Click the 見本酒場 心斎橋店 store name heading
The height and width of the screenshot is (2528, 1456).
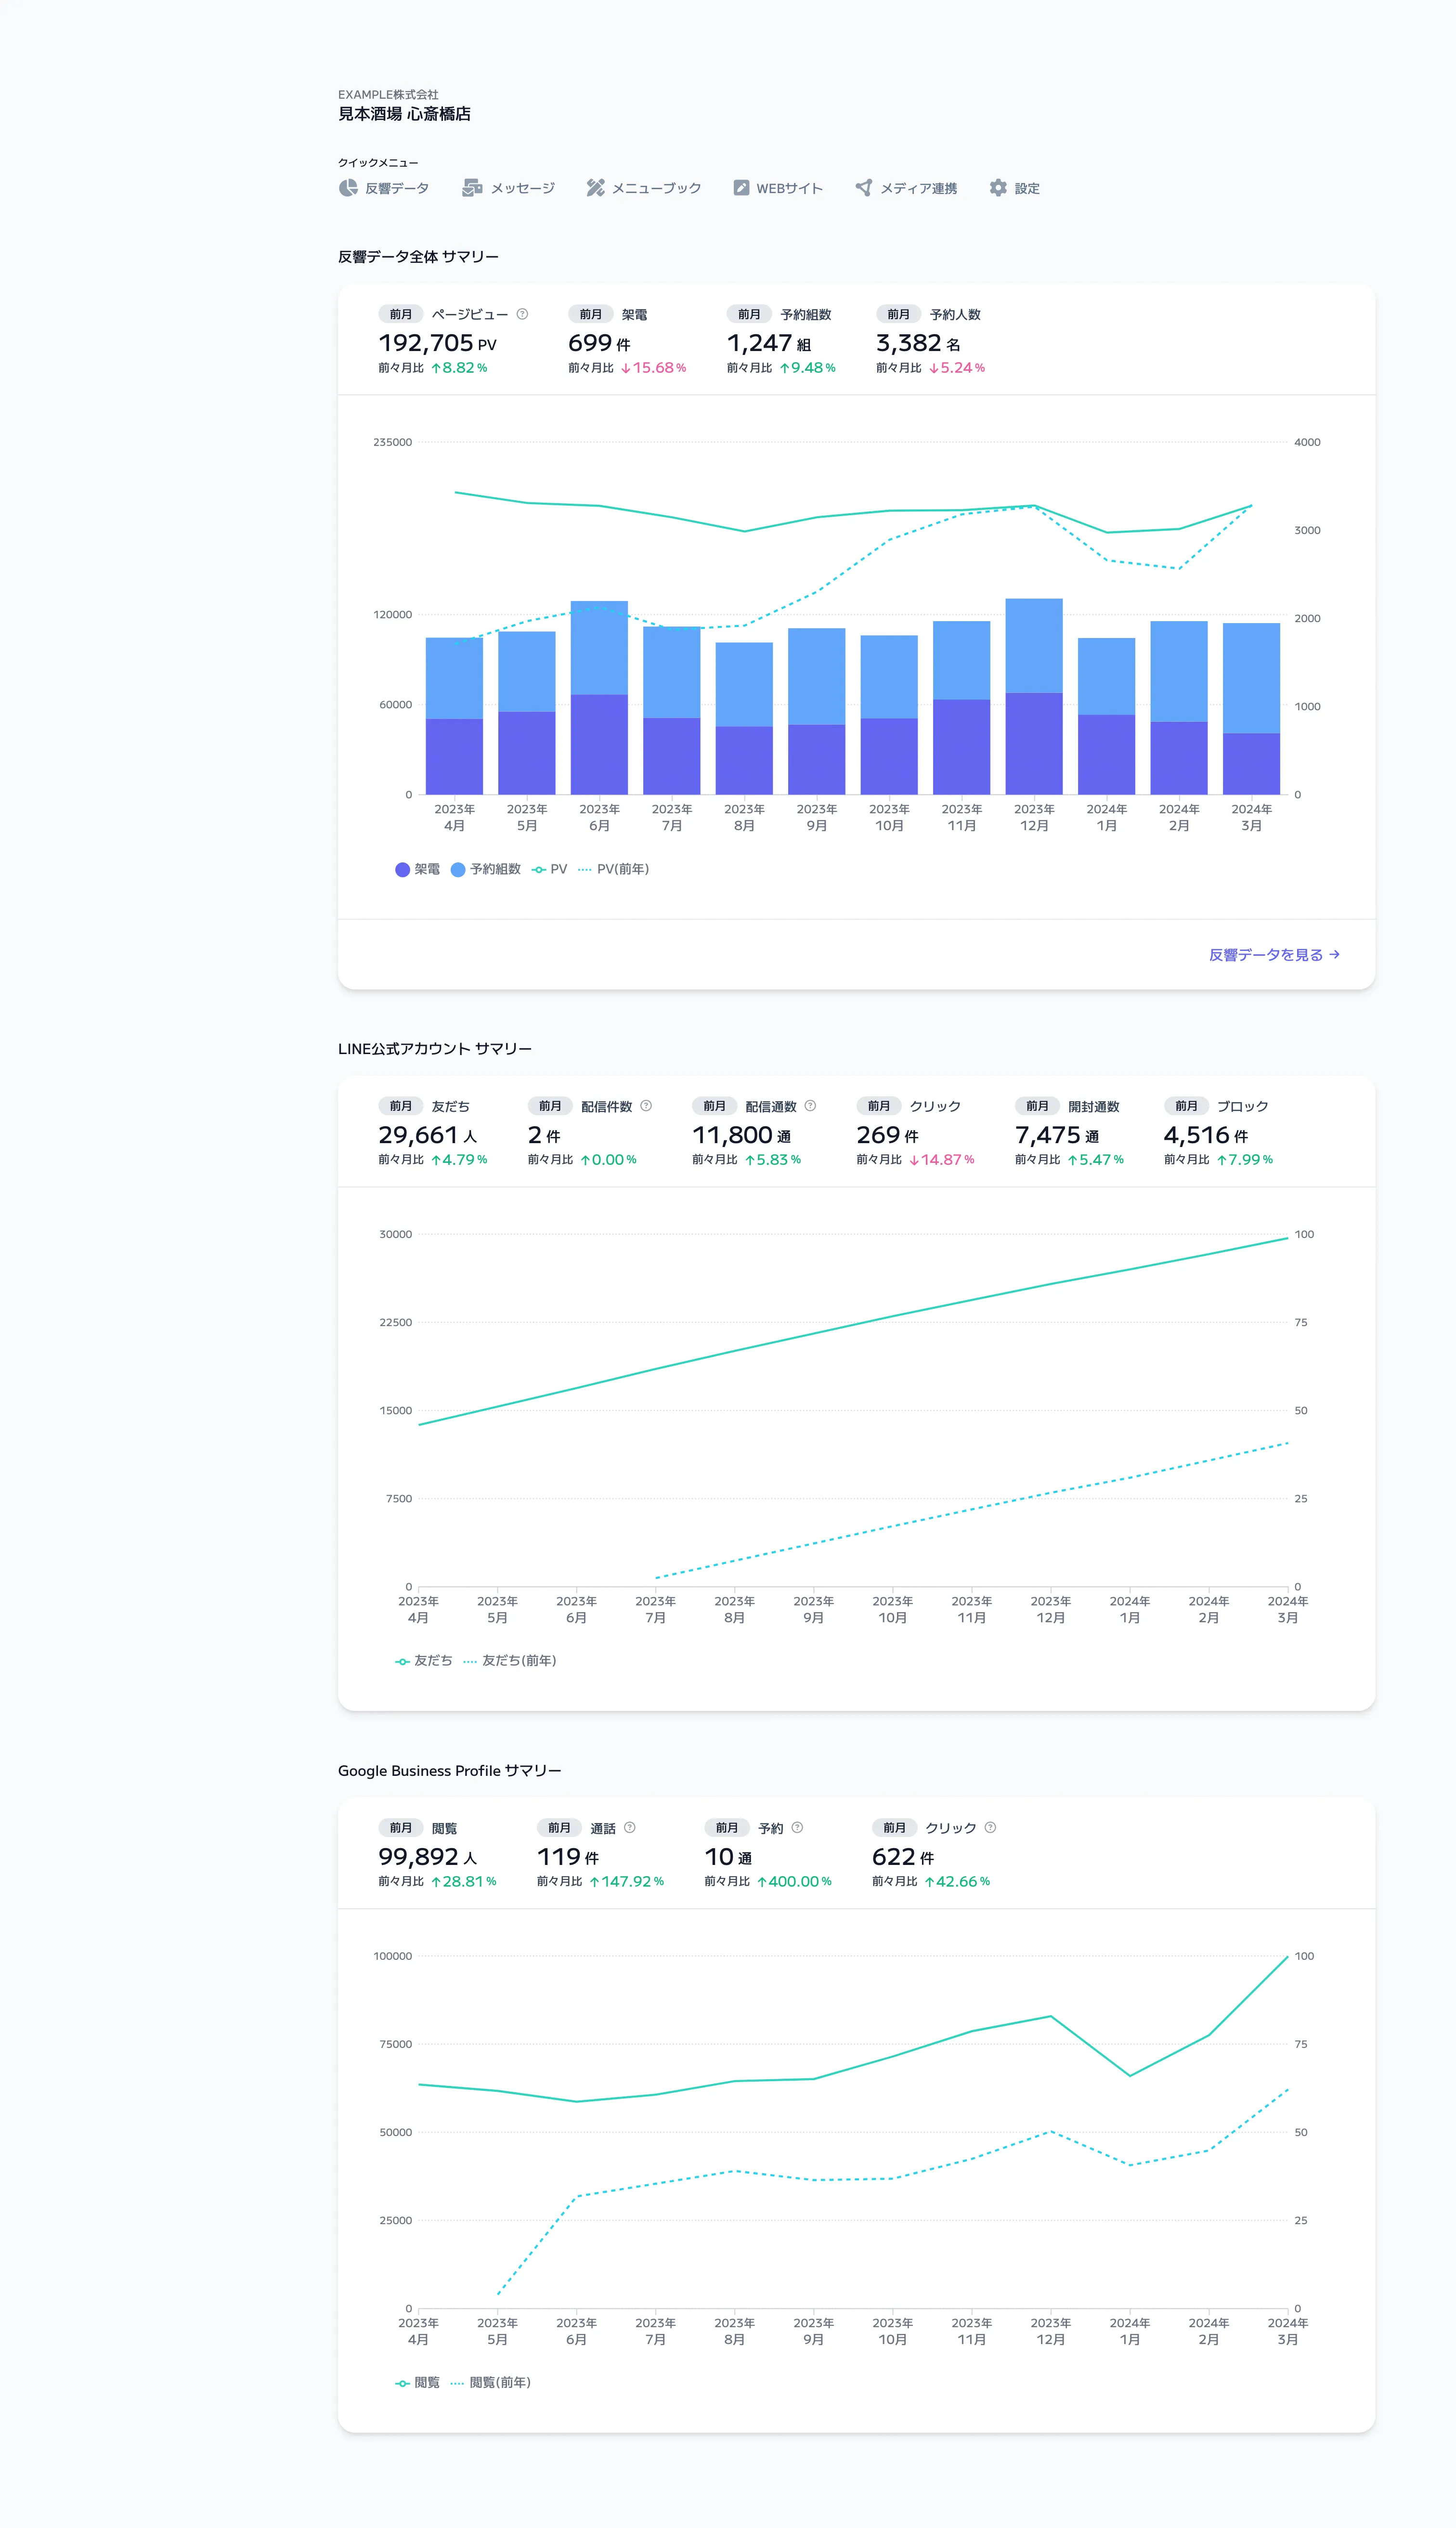(x=404, y=115)
